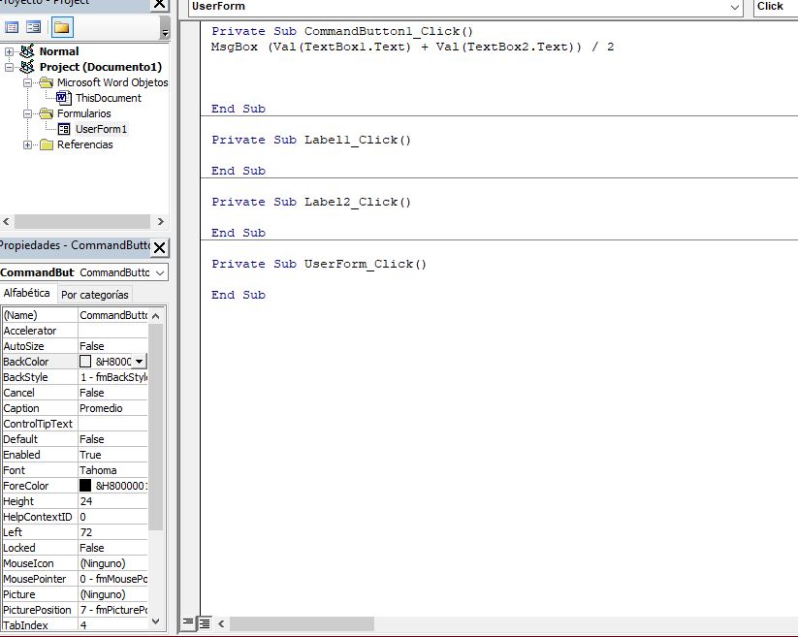
Task: Click the View Code icon in Project panel
Action: (12, 27)
